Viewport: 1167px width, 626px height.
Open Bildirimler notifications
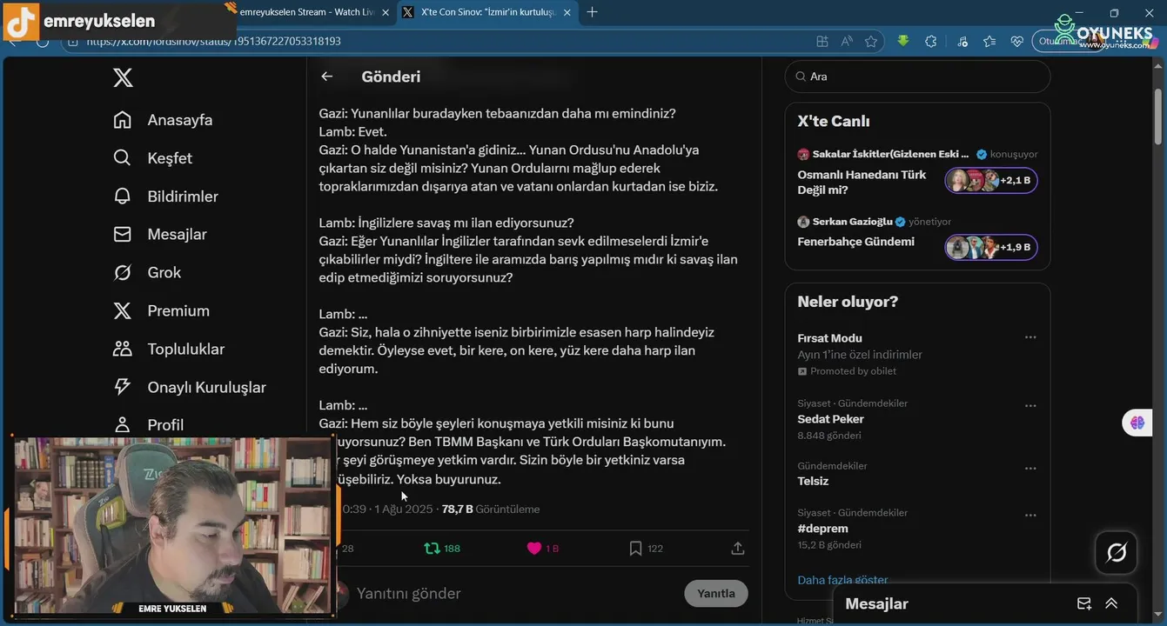click(165, 196)
